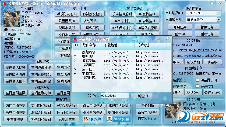Click 领取图书VIP button
The width and height of the screenshot is (226, 127).
pos(93,21)
